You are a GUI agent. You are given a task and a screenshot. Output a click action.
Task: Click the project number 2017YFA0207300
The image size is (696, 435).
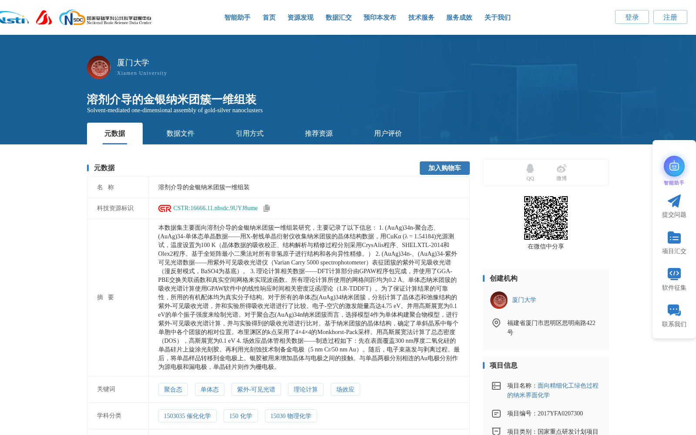[x=560, y=414]
